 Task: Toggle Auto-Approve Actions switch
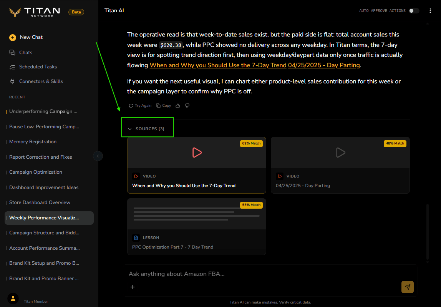tap(414, 11)
